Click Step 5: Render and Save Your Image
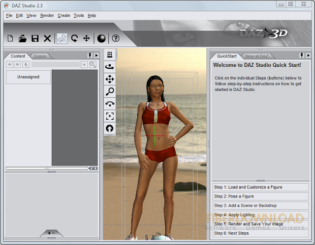Image resolution: width=315 pixels, height=245 pixels. tap(260, 224)
